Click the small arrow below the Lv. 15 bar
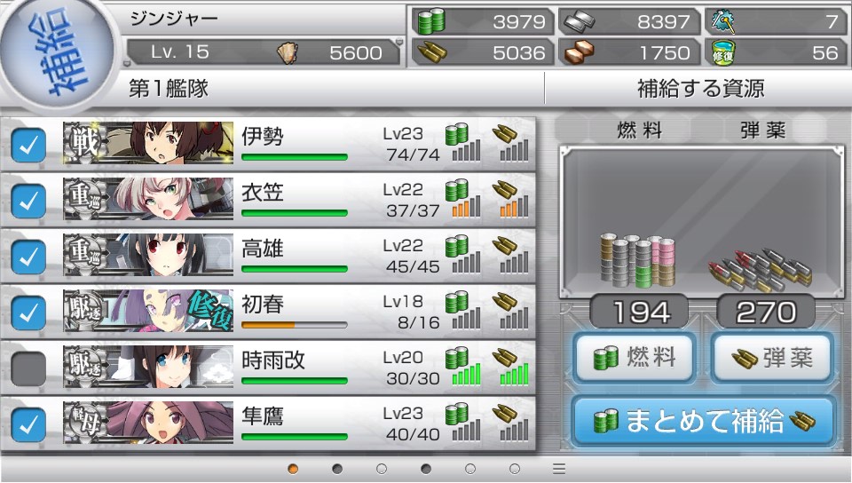 coord(128,64)
